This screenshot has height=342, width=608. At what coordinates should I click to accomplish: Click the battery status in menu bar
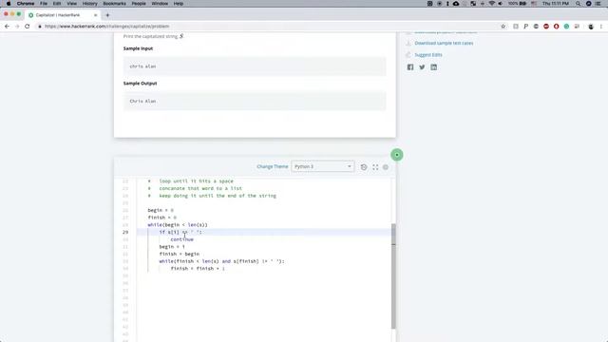[518, 4]
